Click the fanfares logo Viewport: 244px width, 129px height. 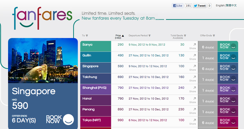pos(42,18)
